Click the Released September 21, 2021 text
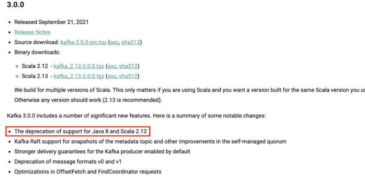This screenshot has height=185, width=365. click(x=51, y=22)
